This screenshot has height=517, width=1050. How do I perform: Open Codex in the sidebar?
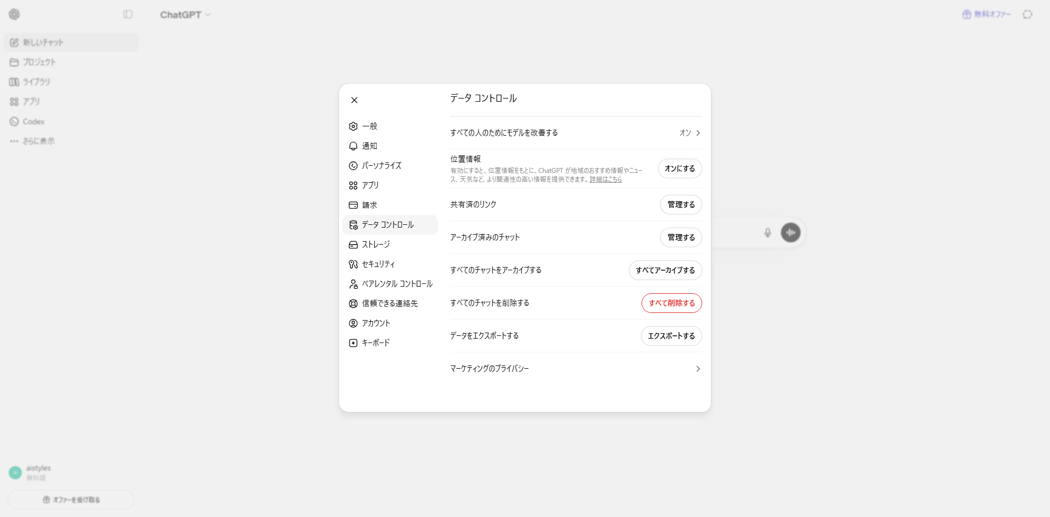click(71, 121)
